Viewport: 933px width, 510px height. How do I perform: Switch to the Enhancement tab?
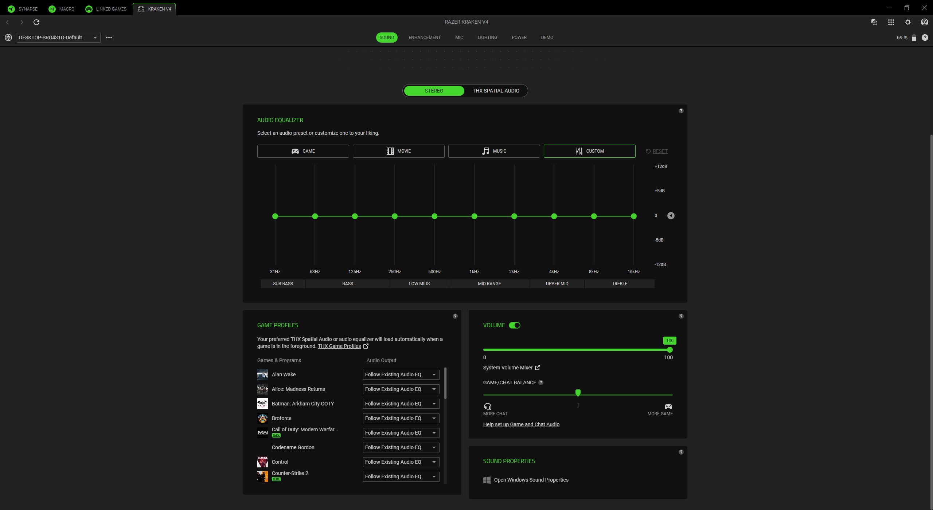pyautogui.click(x=424, y=38)
